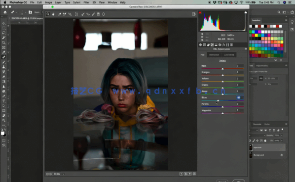Select the Color Sampler tool

pos(65,14)
